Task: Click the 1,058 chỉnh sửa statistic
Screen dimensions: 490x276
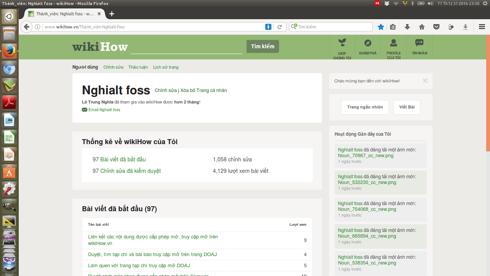Action: pos(232,159)
